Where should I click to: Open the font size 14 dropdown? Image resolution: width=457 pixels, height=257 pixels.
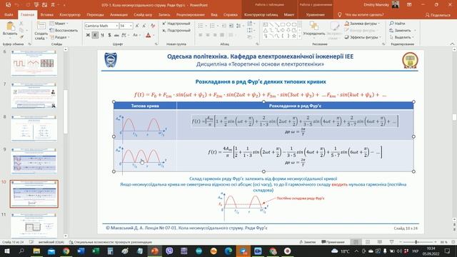(x=131, y=26)
